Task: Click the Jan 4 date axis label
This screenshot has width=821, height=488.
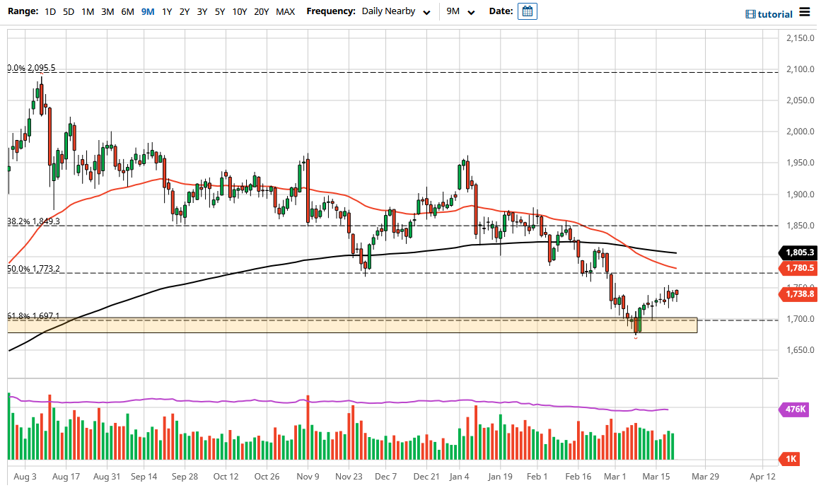Action: (x=459, y=477)
